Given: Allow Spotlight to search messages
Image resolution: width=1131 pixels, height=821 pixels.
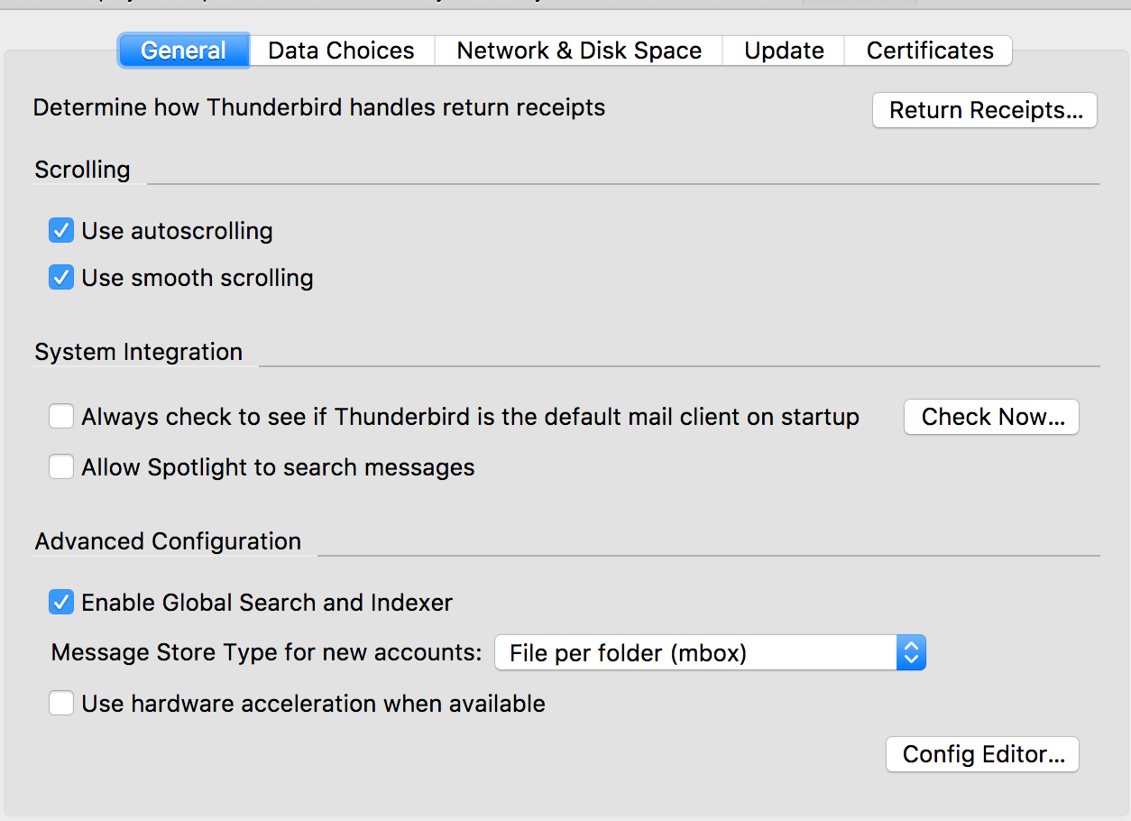Looking at the screenshot, I should [x=61, y=467].
